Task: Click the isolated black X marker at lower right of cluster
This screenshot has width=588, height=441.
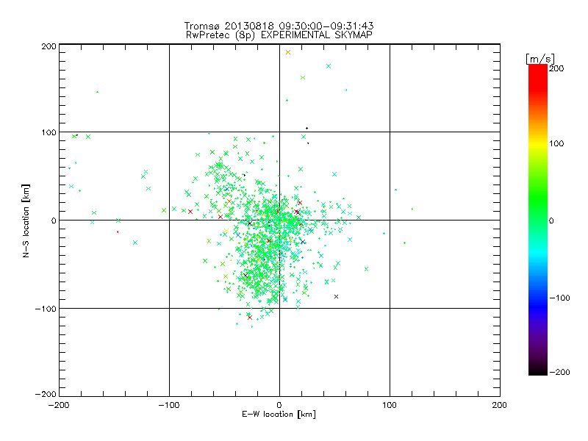Action: [337, 297]
